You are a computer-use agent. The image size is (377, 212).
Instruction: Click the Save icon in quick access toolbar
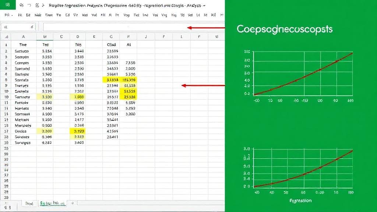pos(22,5)
